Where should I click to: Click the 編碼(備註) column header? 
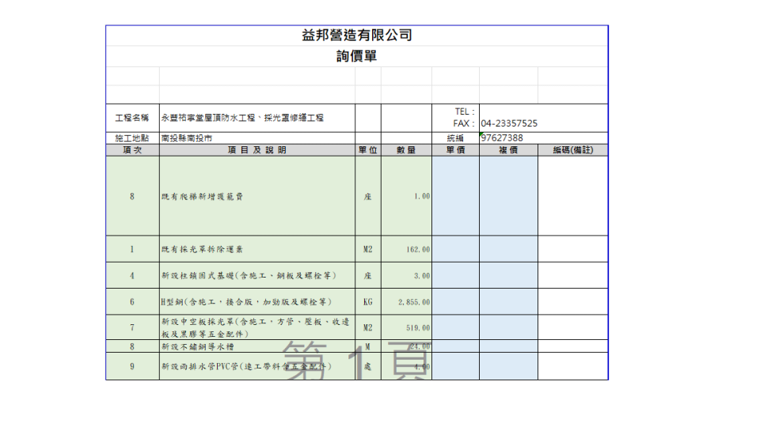click(x=573, y=150)
